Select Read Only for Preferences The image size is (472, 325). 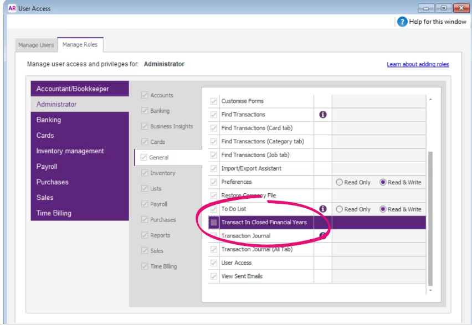[x=339, y=182]
